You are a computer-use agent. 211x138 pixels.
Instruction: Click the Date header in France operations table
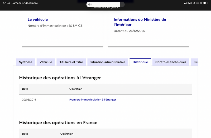pos(25,134)
